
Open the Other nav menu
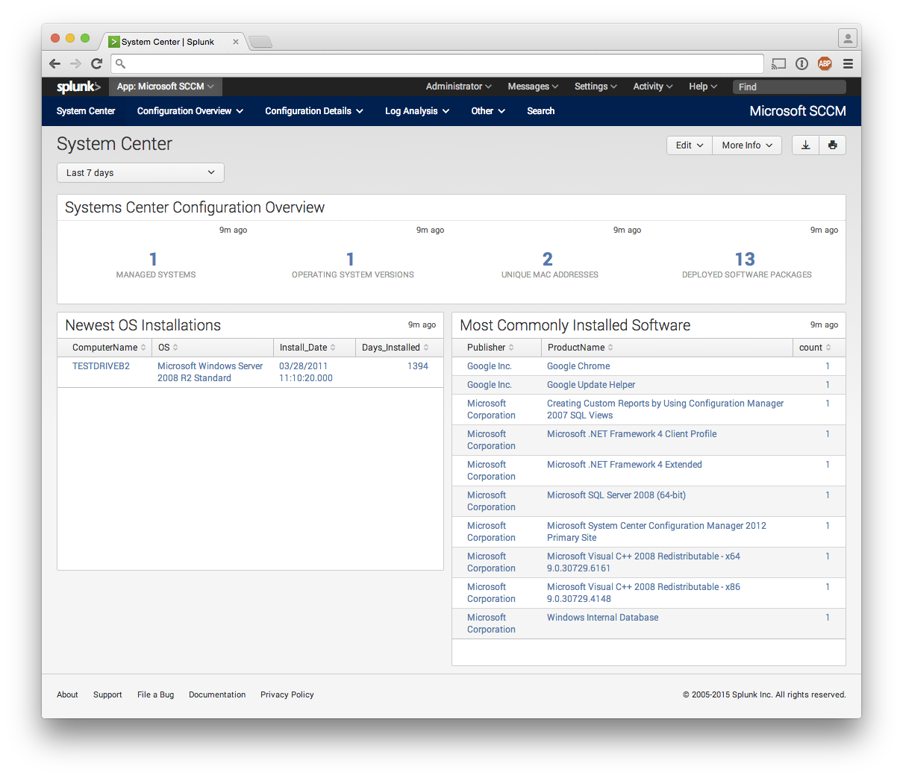tap(488, 111)
